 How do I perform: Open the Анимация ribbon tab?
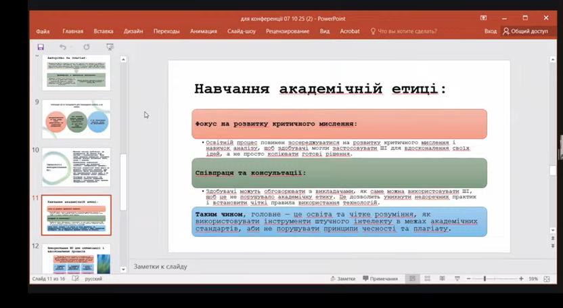point(204,31)
